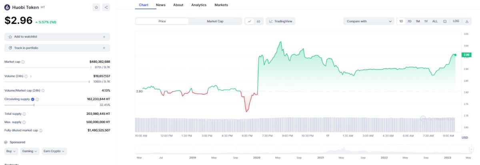Open the About tab
This screenshot has width=480, height=165.
(178, 5)
